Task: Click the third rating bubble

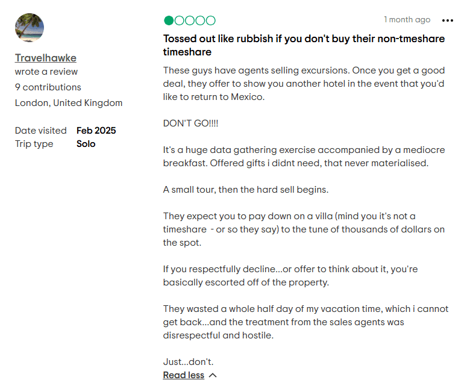Action: (x=189, y=20)
